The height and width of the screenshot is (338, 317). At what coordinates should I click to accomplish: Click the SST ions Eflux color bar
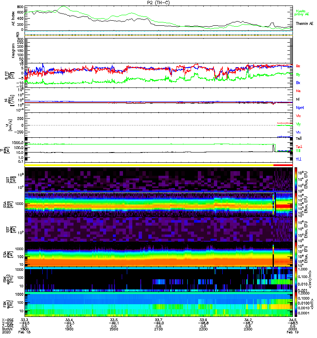click(x=296, y=179)
